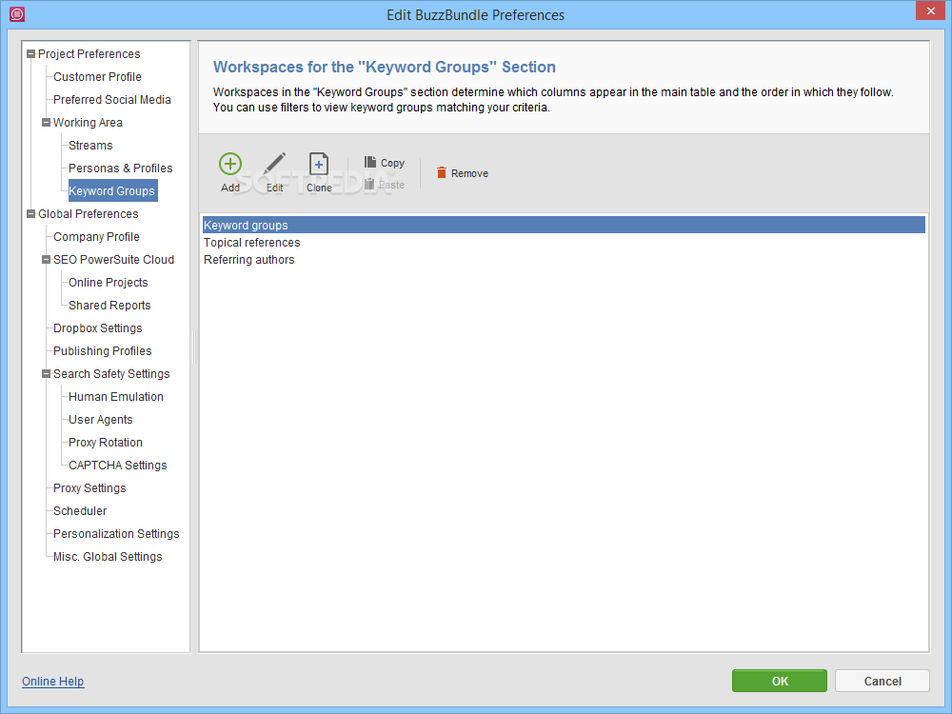Select Preferred Social Media item

click(112, 100)
